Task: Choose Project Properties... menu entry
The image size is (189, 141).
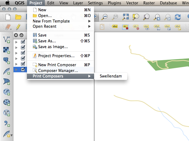Action: (x=56, y=56)
